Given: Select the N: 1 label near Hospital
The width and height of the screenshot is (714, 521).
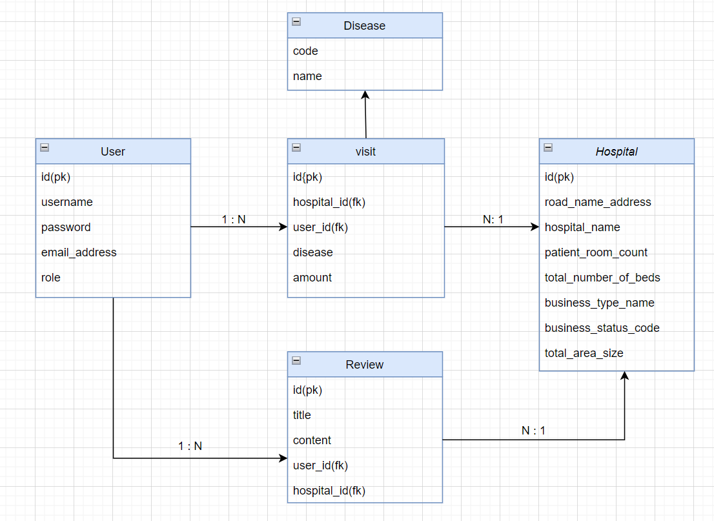Looking at the screenshot, I should [493, 220].
